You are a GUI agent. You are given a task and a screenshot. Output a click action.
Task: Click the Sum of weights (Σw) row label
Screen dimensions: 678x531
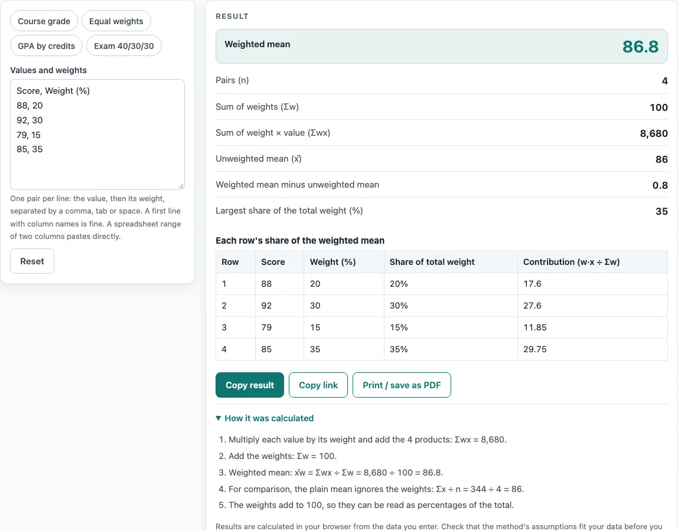(x=257, y=107)
